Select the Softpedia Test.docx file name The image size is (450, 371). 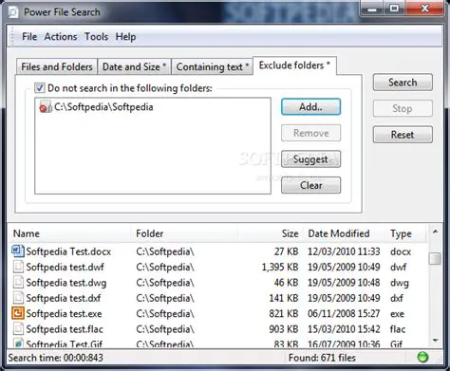click(68, 251)
